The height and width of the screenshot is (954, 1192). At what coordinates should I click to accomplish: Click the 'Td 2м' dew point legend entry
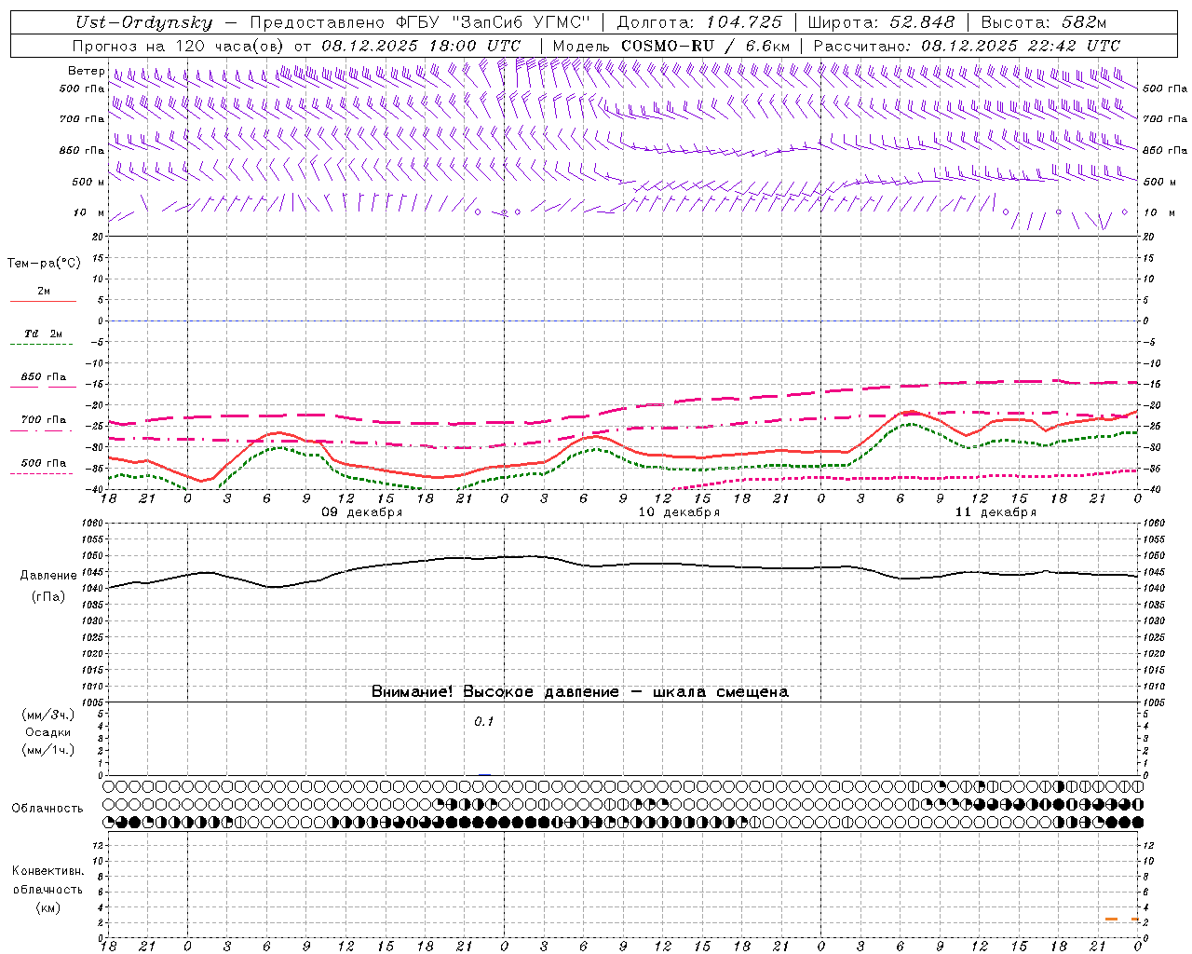point(43,334)
